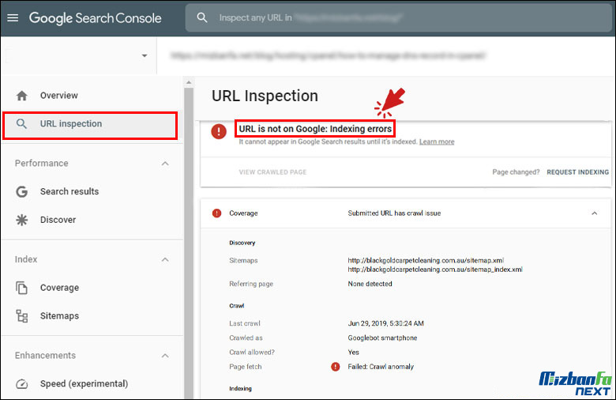Click the Page fetch failed error icon
Image resolution: width=616 pixels, height=400 pixels.
335,367
